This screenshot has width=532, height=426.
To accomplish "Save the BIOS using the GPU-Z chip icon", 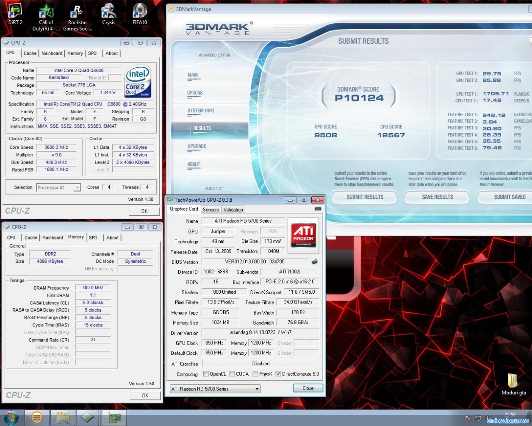I will point(315,262).
